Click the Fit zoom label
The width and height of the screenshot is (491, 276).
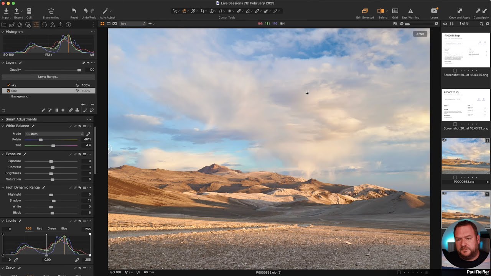point(395,24)
